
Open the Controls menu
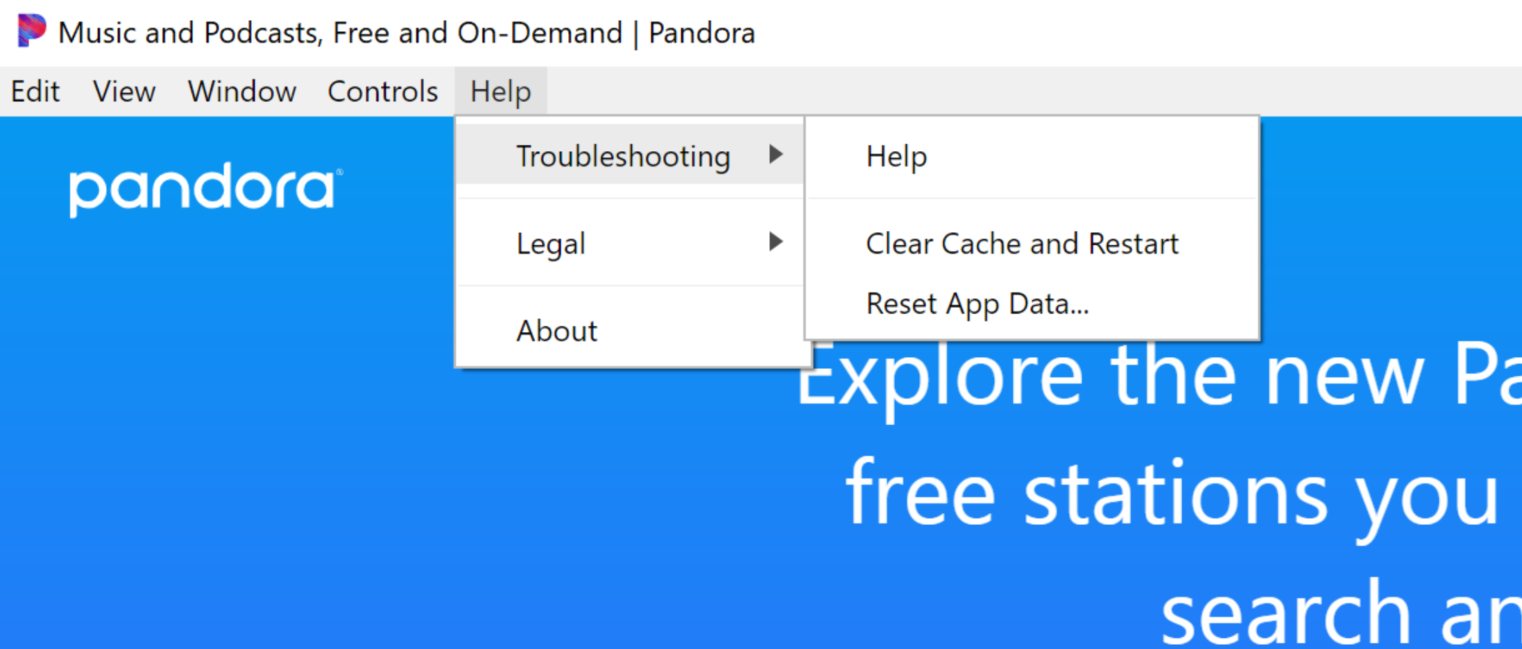coord(382,91)
